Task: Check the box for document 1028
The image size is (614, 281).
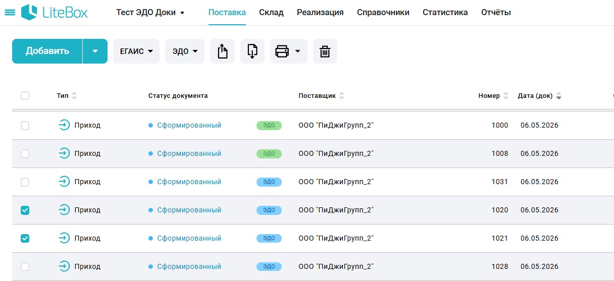Action: pyautogui.click(x=25, y=267)
